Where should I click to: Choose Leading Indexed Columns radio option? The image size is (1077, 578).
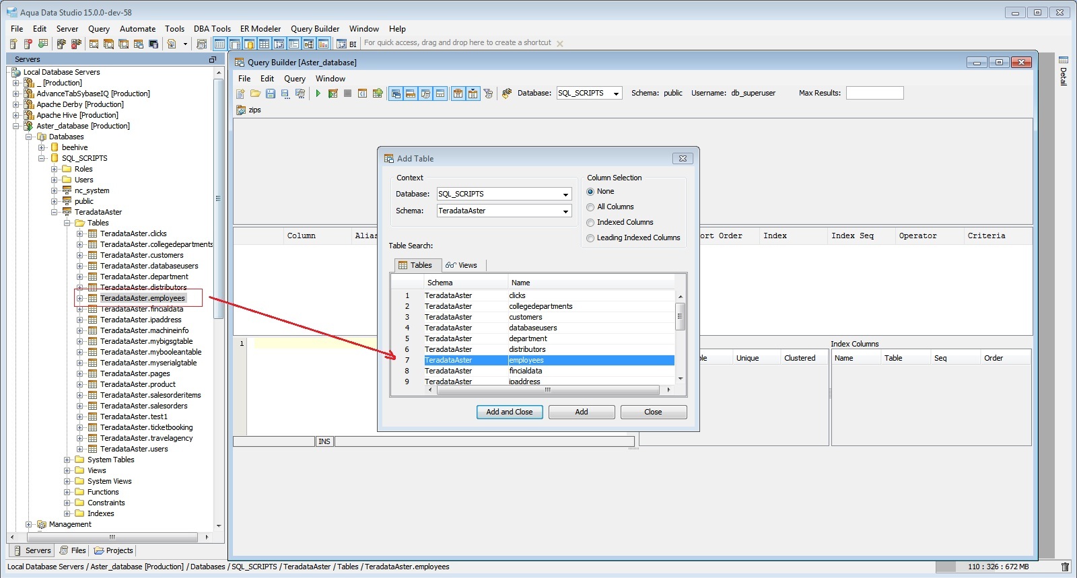[x=590, y=238]
